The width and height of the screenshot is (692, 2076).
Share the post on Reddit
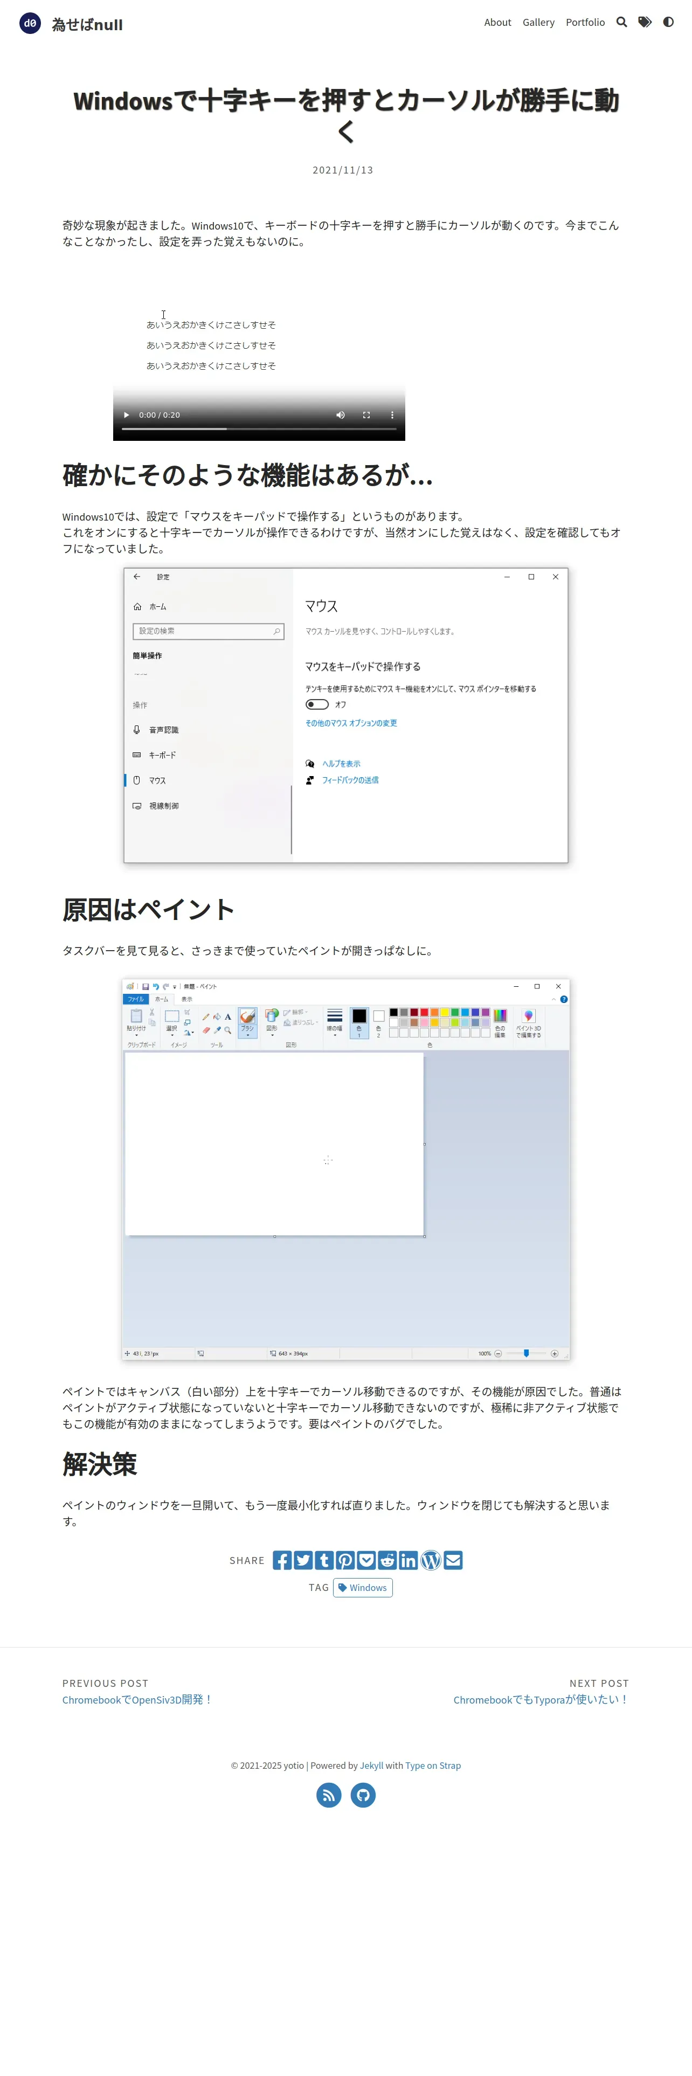pyautogui.click(x=387, y=1560)
